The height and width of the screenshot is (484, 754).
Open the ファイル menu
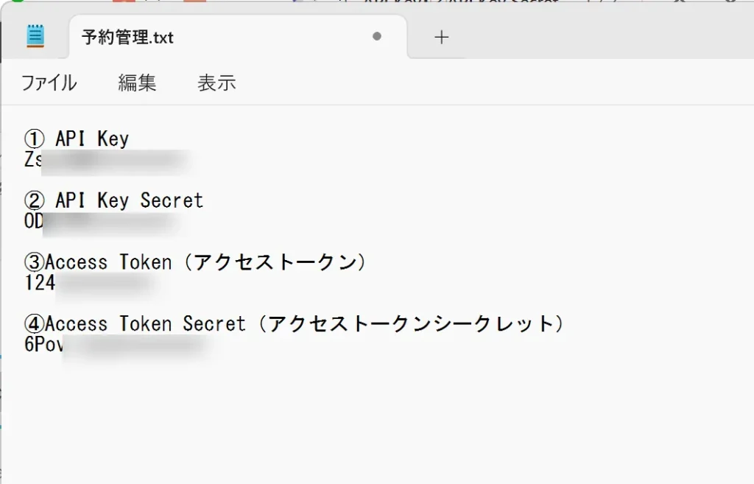click(x=49, y=83)
